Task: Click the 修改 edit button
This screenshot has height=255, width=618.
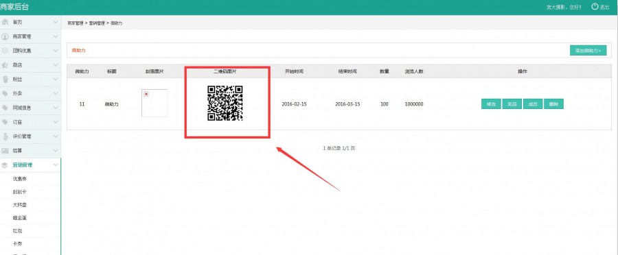Action: click(491, 104)
